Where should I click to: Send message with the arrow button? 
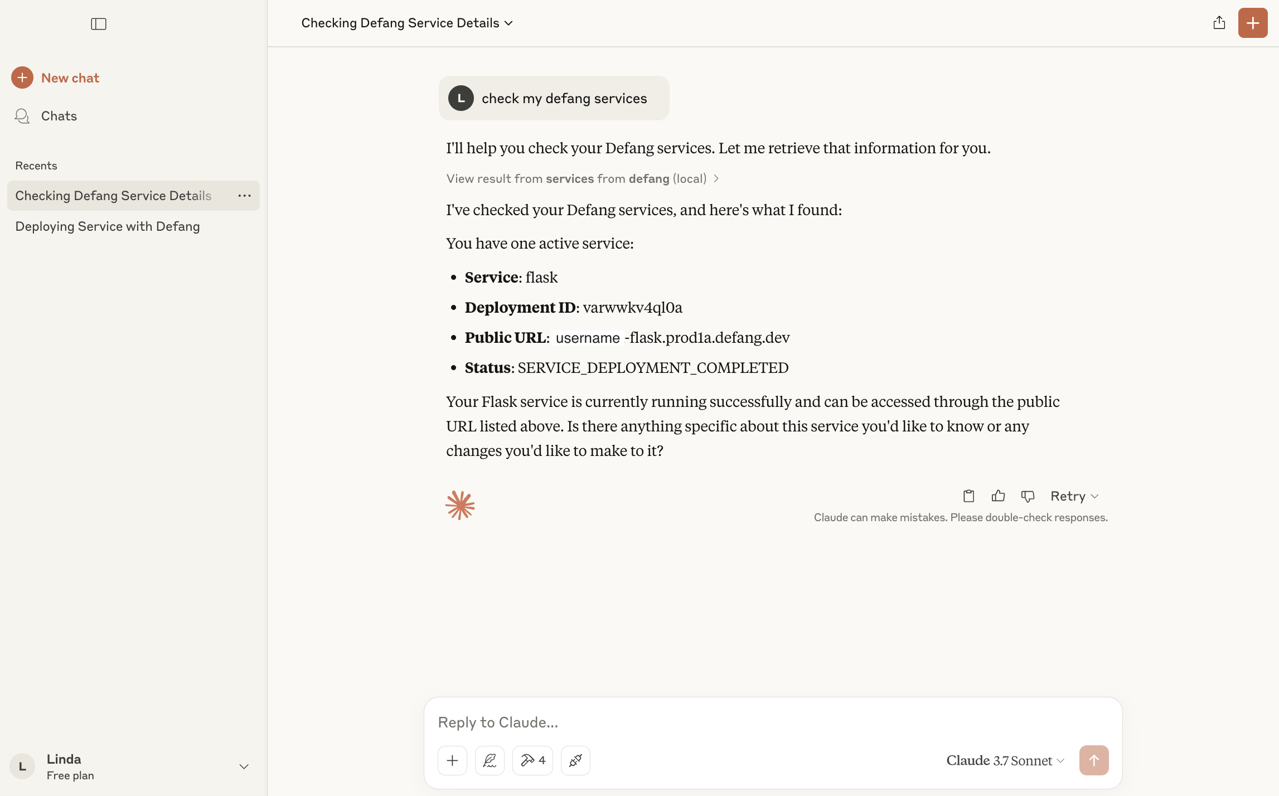pyautogui.click(x=1094, y=760)
